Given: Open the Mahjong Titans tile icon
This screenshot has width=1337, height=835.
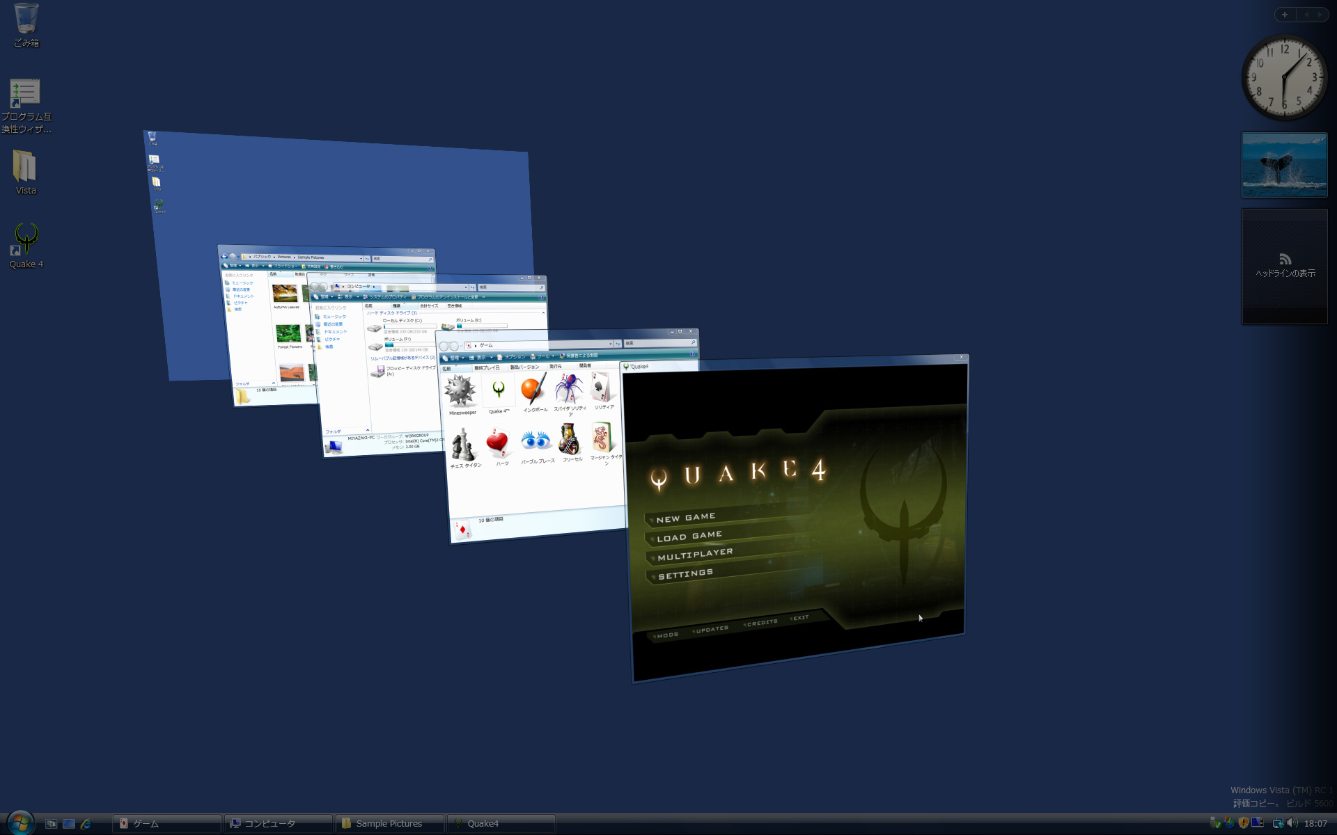Looking at the screenshot, I should point(601,437).
